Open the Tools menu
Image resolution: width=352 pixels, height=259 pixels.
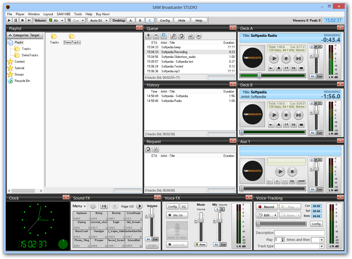78,14
